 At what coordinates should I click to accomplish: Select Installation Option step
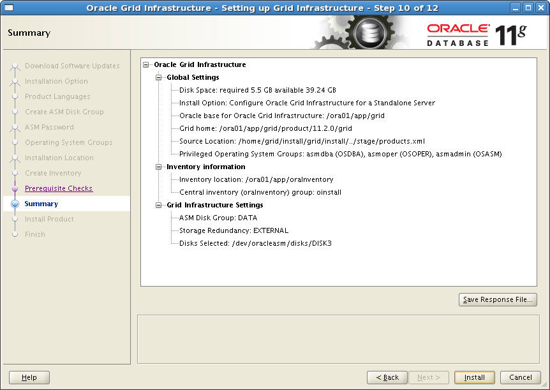(57, 81)
